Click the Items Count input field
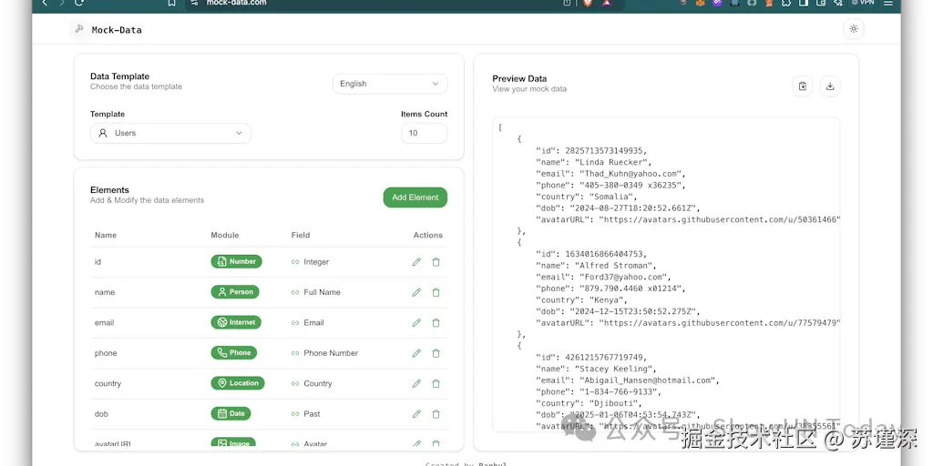Screen dimensions: 933x466 point(425,133)
